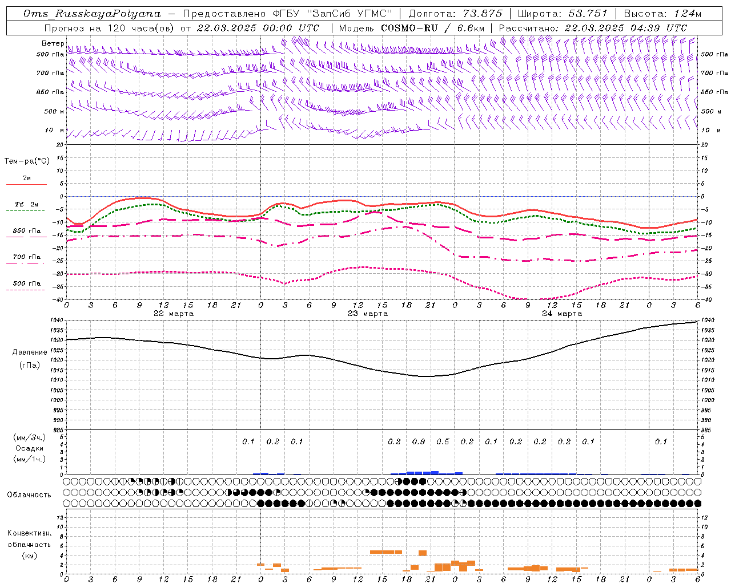This screenshot has height=584, width=731.
Task: Click the 0.9 precipitation value label
Action: 419,441
